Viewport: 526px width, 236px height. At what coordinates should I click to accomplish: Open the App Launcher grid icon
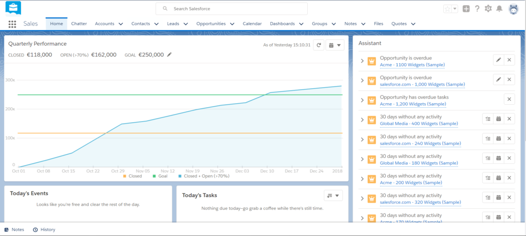(12, 24)
